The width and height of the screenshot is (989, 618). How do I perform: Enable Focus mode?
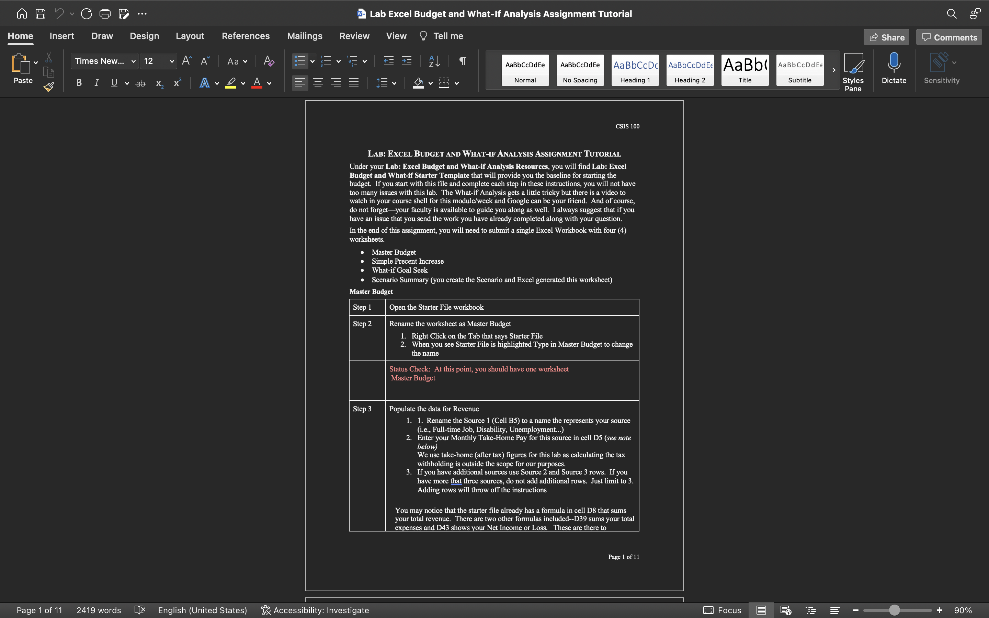point(723,610)
